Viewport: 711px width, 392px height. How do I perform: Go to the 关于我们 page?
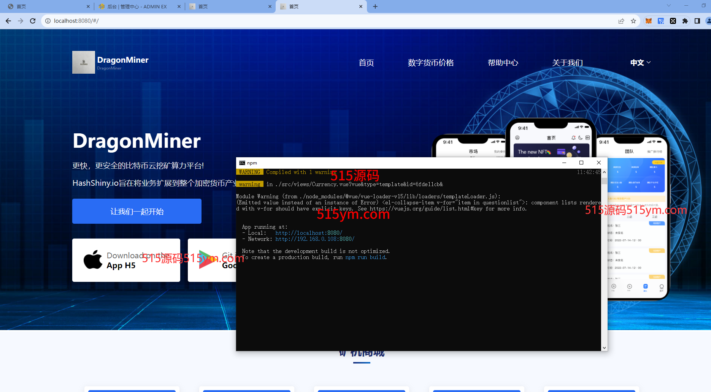click(x=567, y=63)
